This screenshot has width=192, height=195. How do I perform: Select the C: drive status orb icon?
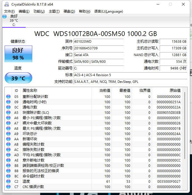click(x=4, y=16)
